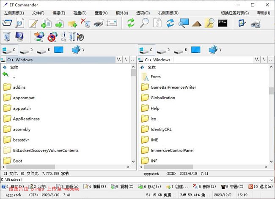Click the envelope mail toolbar icon
This screenshot has height=199, width=275.
click(x=112, y=23)
